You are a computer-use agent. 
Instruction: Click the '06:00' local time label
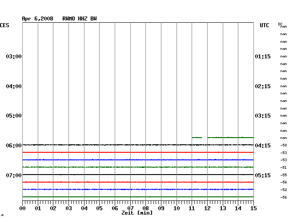coord(14,146)
